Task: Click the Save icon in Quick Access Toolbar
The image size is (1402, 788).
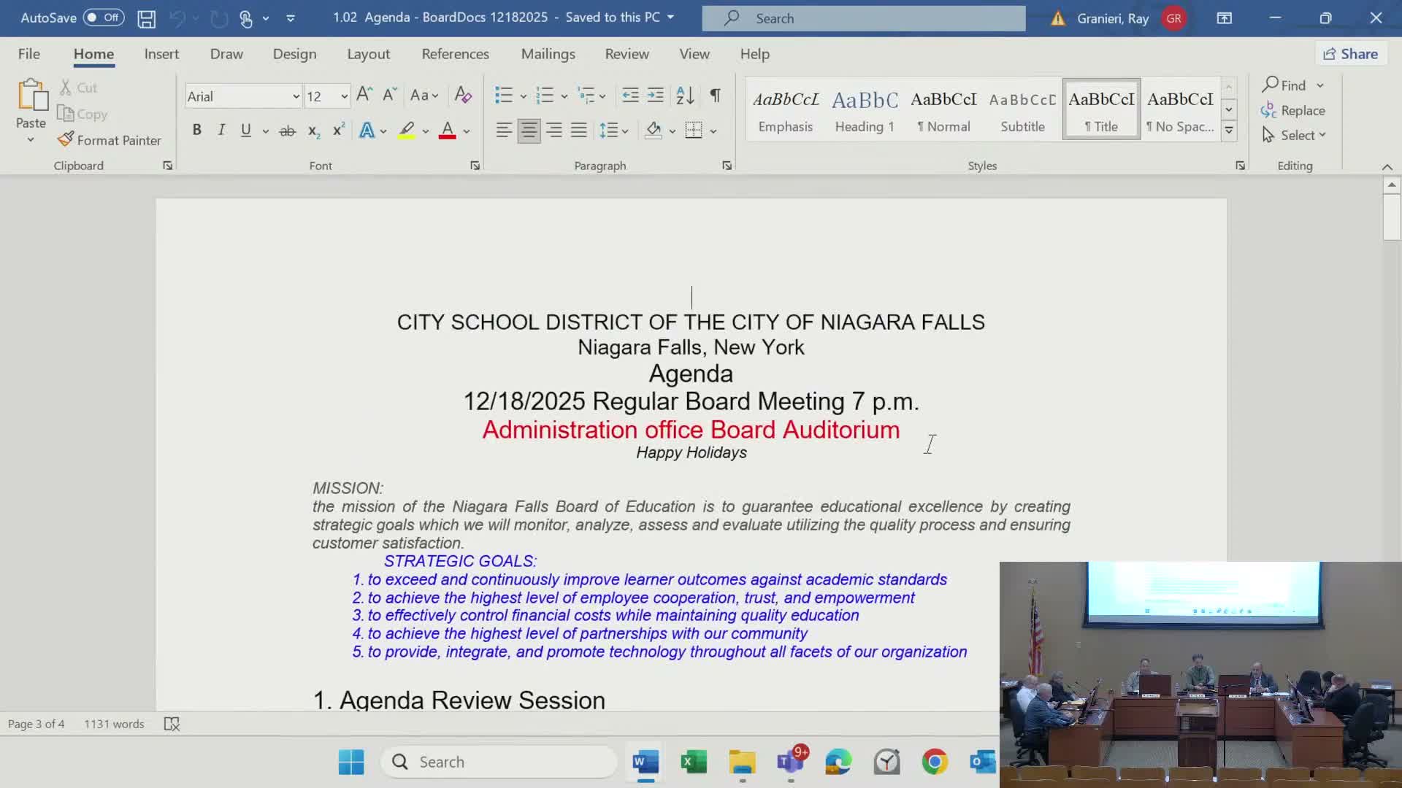Action: coord(146,18)
